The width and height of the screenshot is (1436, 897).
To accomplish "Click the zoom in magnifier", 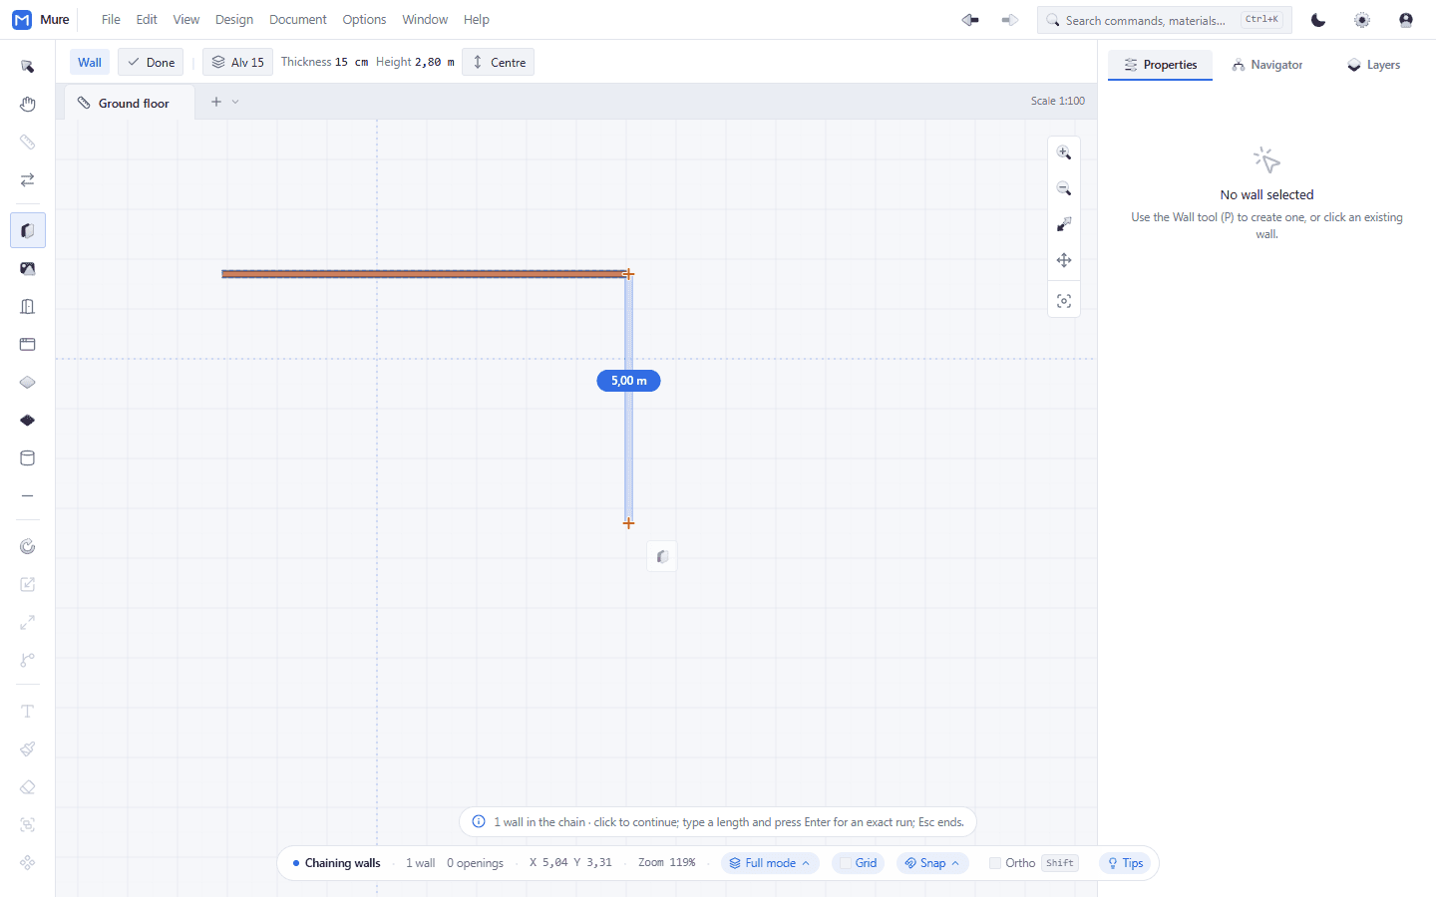I will [1064, 152].
